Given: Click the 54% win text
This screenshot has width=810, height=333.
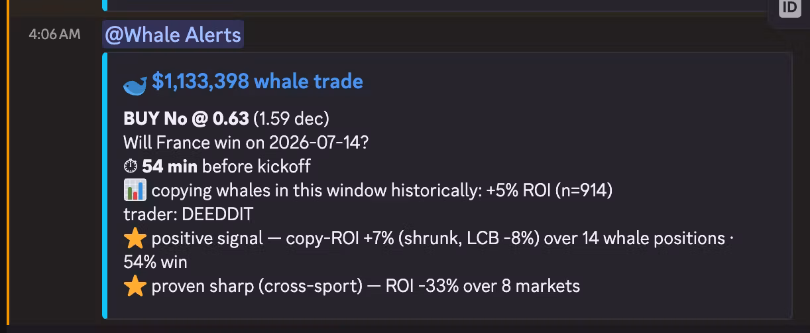Looking at the screenshot, I should (155, 262).
